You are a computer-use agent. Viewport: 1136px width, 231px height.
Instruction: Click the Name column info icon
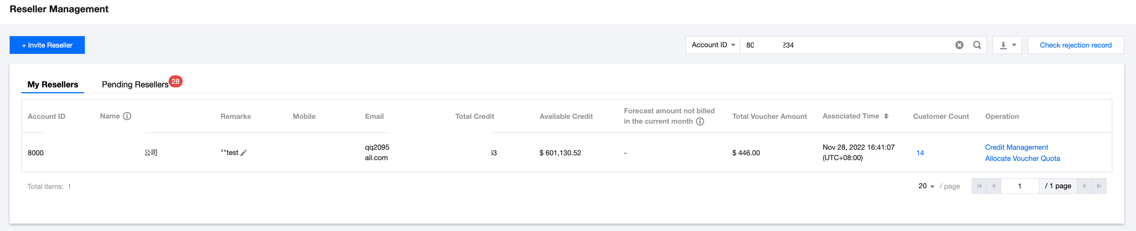tap(127, 116)
